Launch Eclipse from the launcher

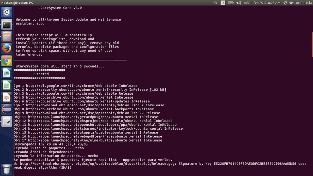6,109
